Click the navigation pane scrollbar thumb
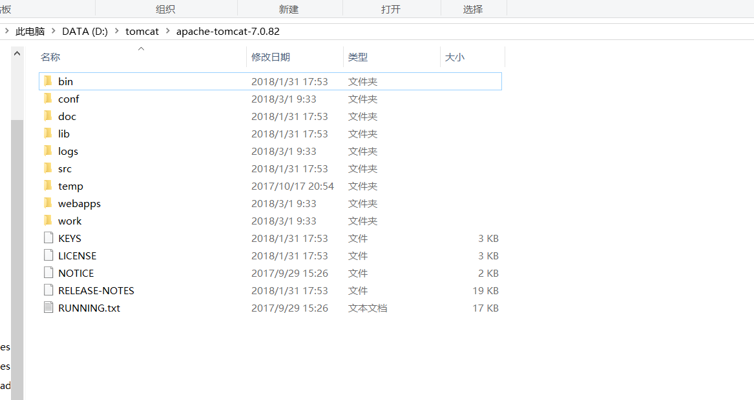This screenshot has height=400, width=754. [x=17, y=259]
